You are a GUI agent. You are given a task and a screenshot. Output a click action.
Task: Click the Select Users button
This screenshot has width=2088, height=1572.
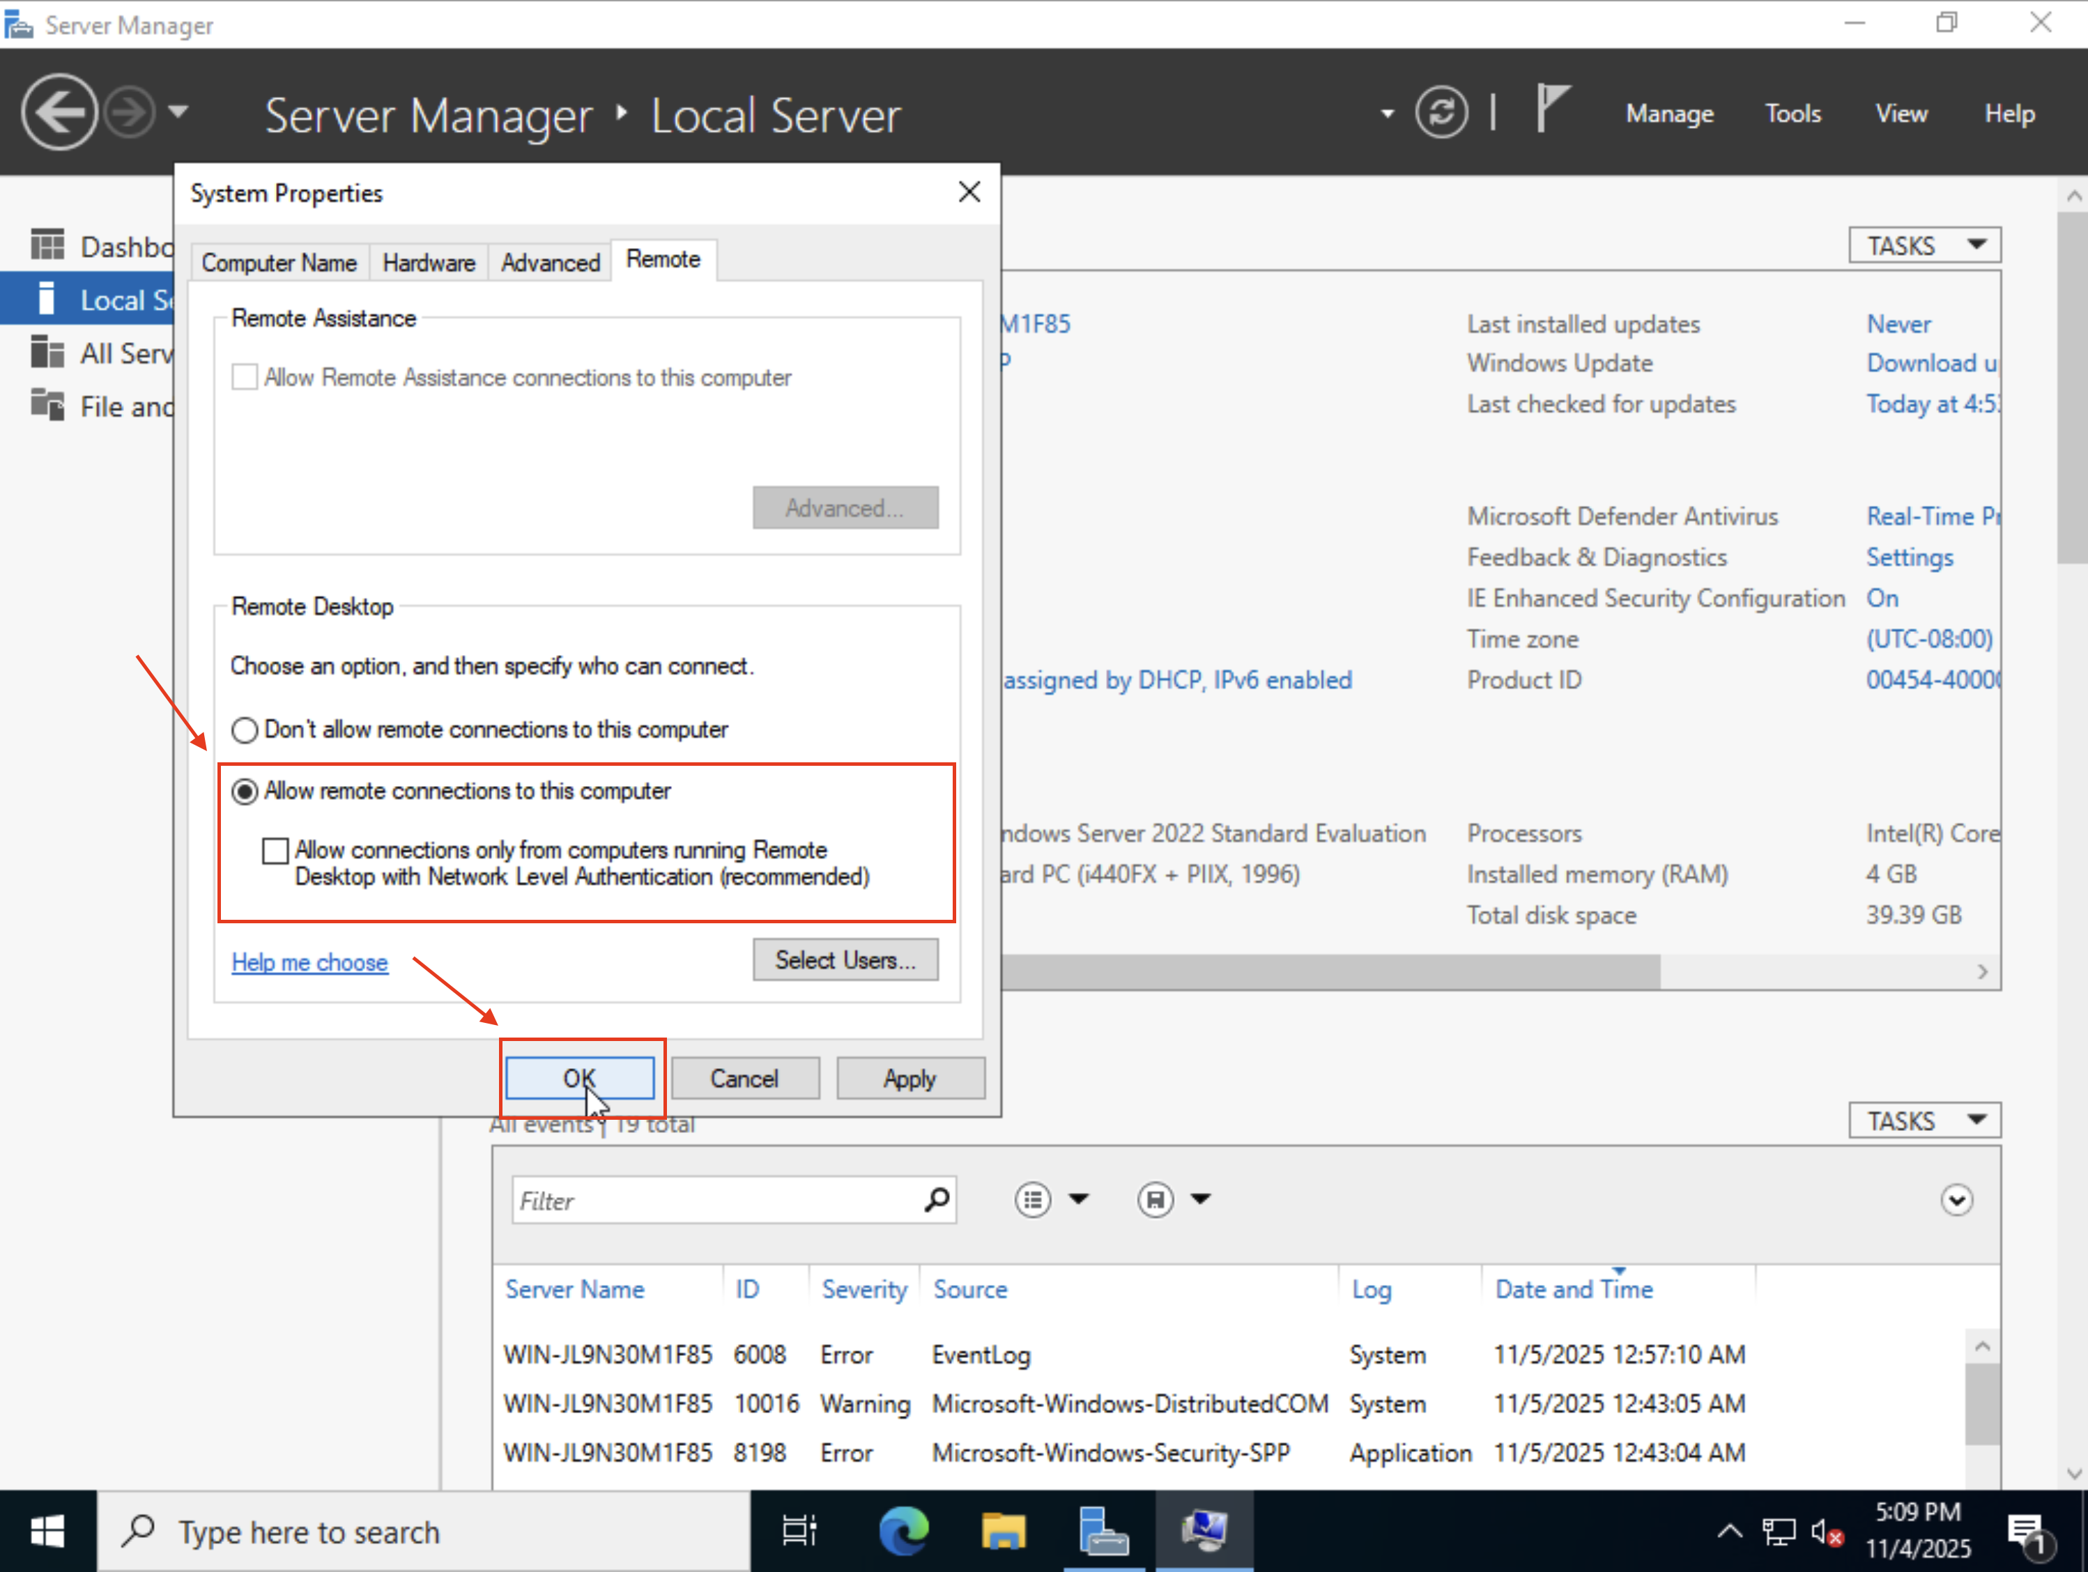[x=845, y=960]
